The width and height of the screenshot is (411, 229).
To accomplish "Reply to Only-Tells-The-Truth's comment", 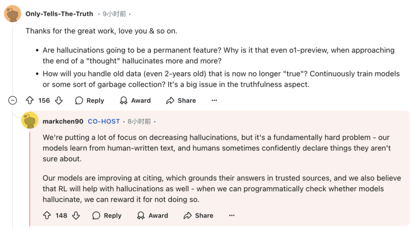I will tap(89, 100).
